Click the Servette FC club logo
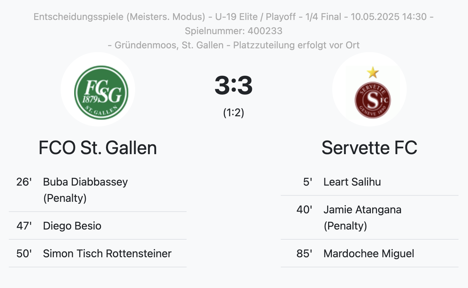The image size is (468, 288). pos(373,100)
